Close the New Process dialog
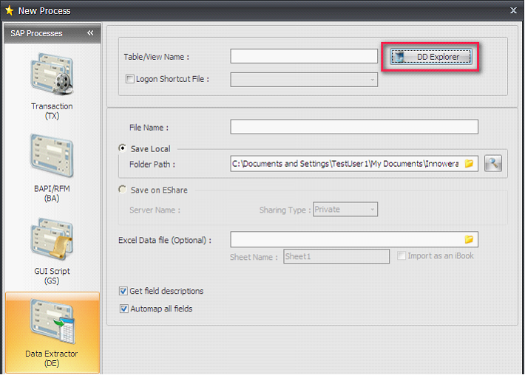Screen dimensions: 525x375 point(514,10)
